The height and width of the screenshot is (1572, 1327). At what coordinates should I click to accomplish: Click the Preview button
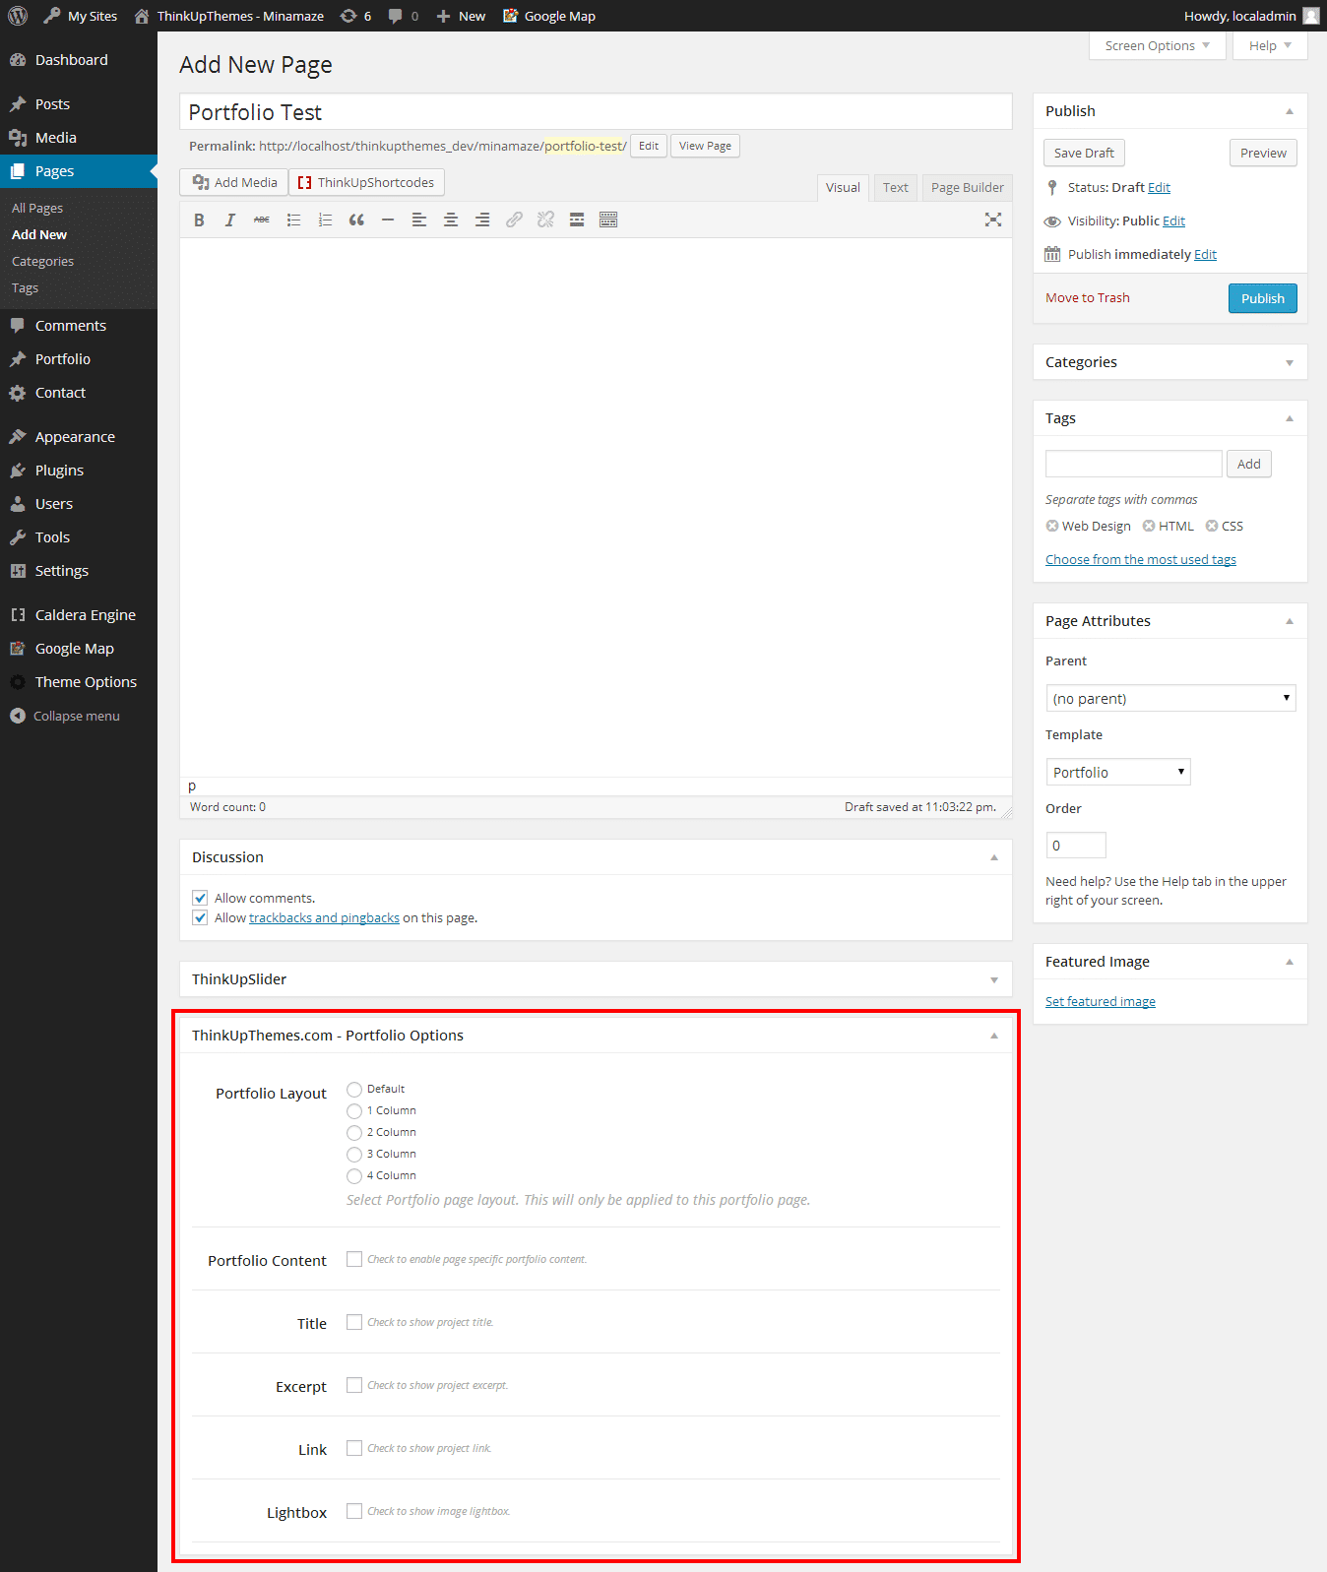pos(1263,153)
